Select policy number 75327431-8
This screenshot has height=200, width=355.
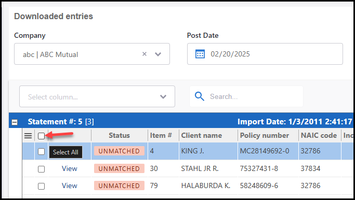coord(259,168)
